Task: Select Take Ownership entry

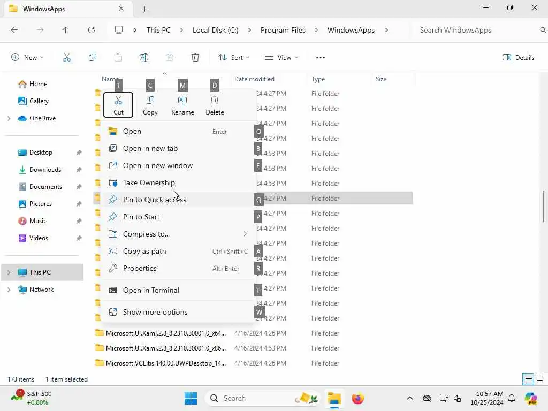Action: tap(178, 183)
